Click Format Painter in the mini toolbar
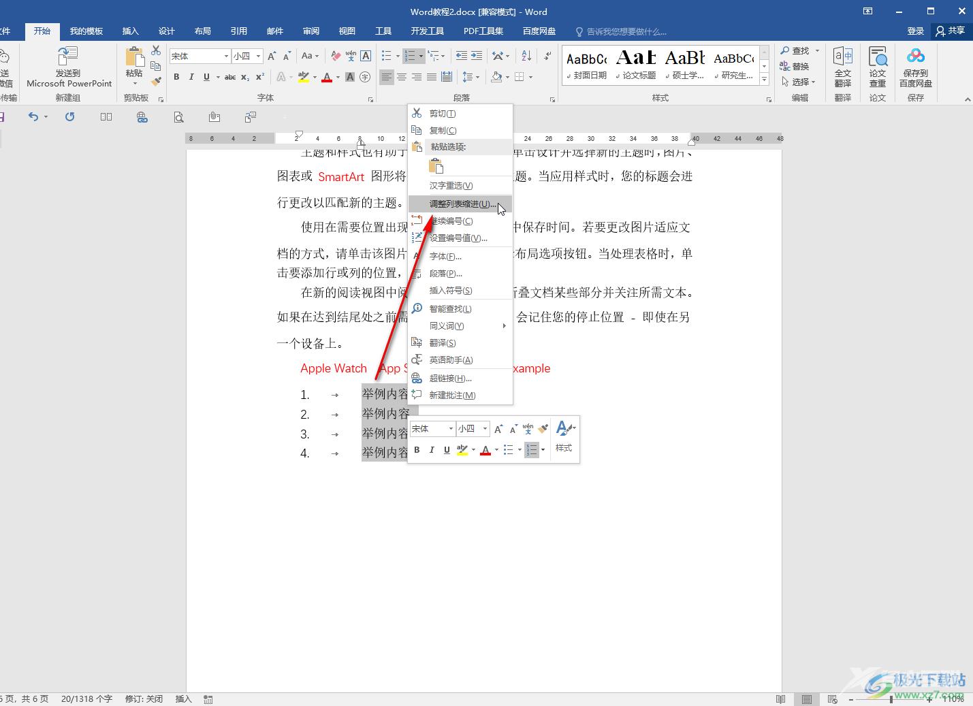Viewport: 973px width, 706px height. click(543, 428)
